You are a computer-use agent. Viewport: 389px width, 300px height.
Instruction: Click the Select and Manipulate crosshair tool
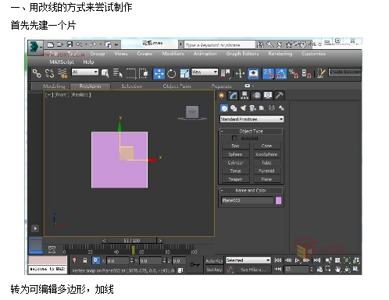tap(240, 74)
